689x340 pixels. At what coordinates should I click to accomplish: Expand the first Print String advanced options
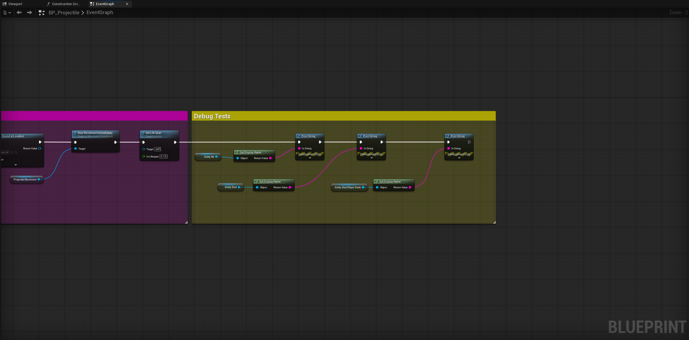pyautogui.click(x=310, y=158)
